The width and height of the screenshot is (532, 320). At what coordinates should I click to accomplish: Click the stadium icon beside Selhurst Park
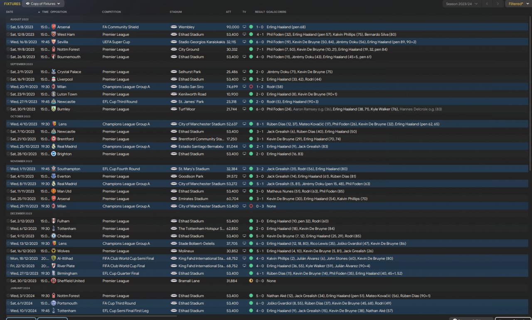(174, 72)
